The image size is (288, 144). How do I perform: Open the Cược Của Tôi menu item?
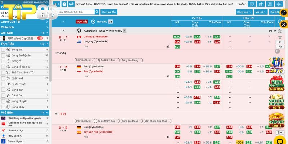coord(24,22)
